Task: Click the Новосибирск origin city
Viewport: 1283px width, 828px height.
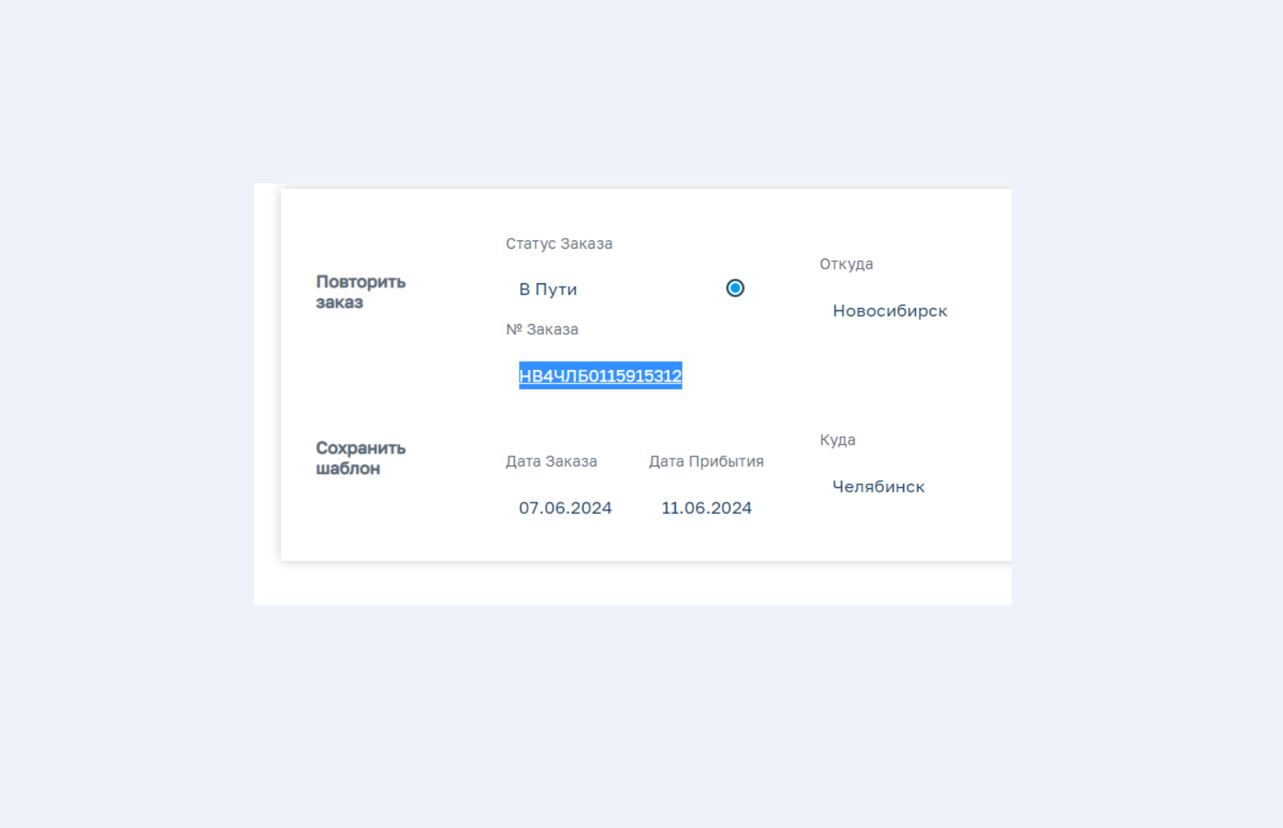Action: click(x=889, y=311)
